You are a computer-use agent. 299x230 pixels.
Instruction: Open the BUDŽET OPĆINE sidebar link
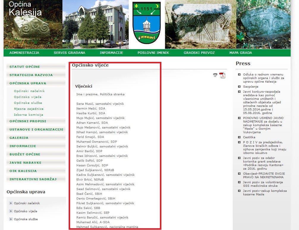coord(25,155)
